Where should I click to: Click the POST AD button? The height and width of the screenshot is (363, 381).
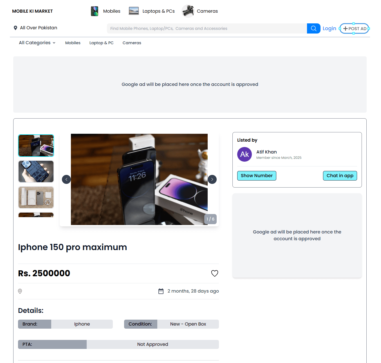click(355, 28)
